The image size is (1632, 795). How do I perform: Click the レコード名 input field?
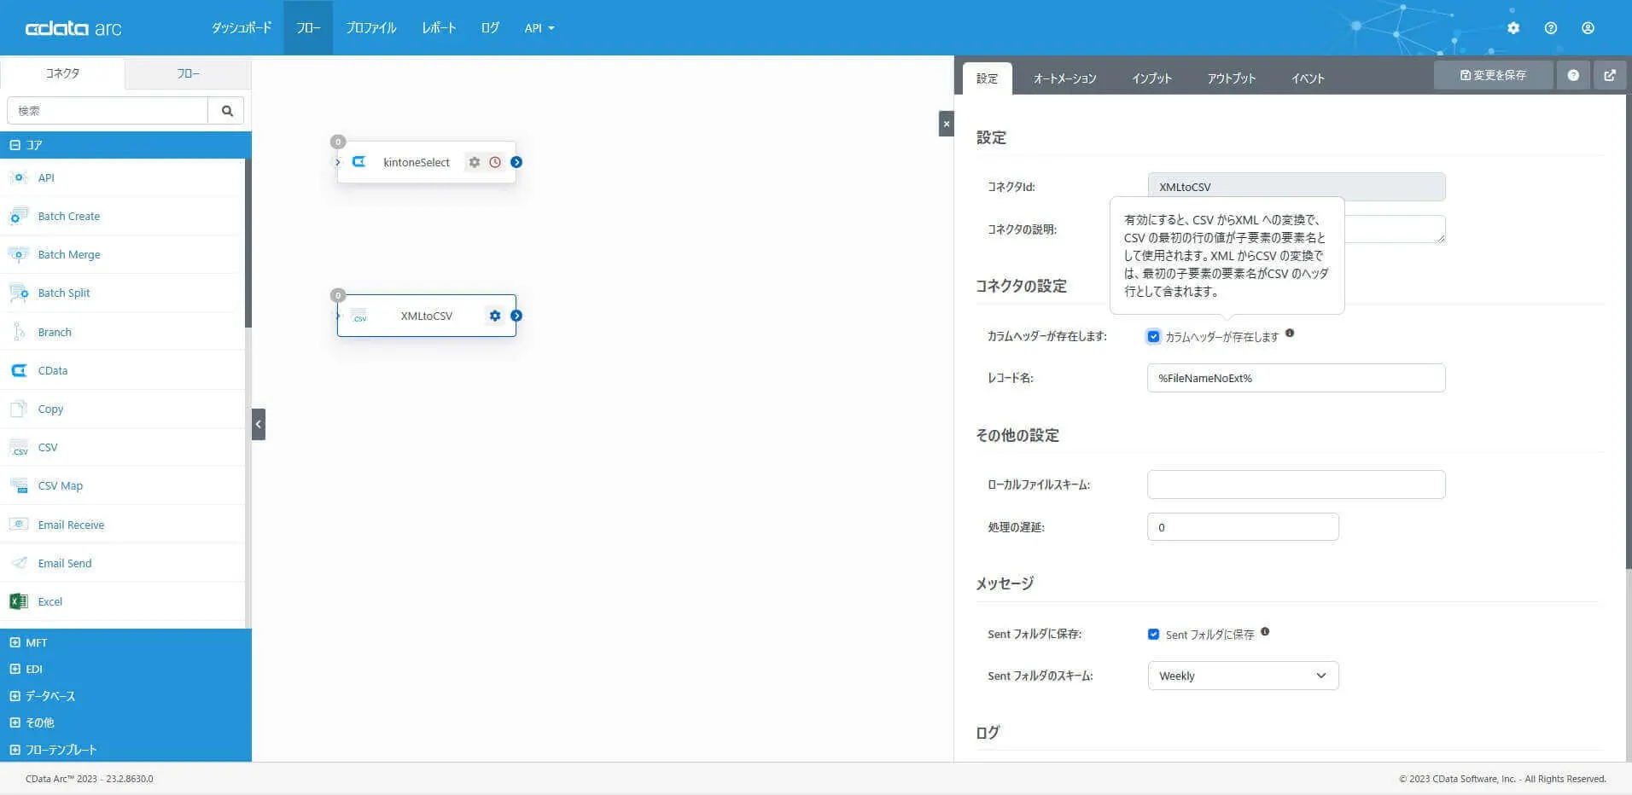(x=1296, y=378)
